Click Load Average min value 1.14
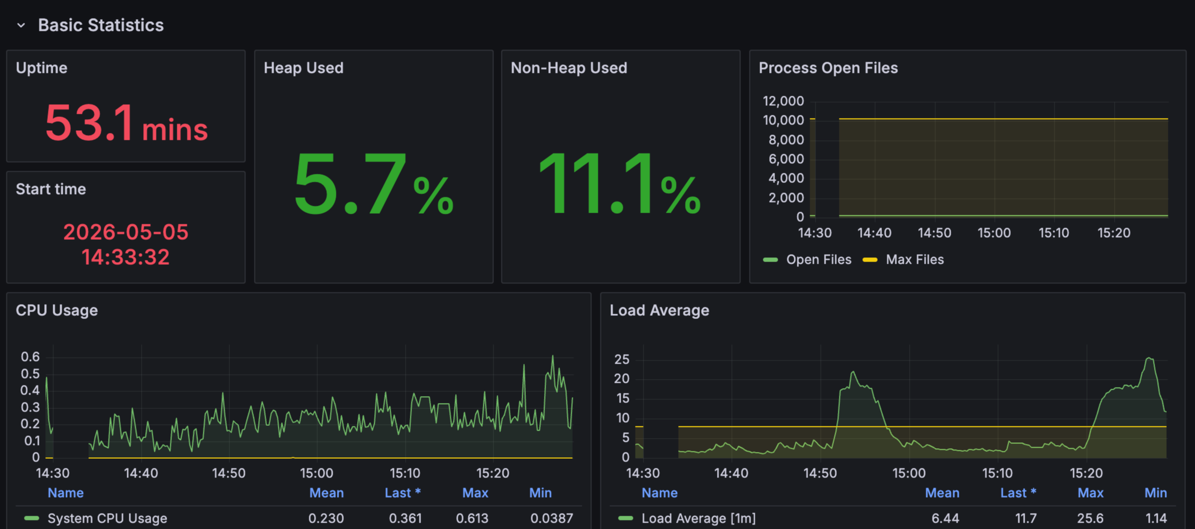 (x=1156, y=518)
